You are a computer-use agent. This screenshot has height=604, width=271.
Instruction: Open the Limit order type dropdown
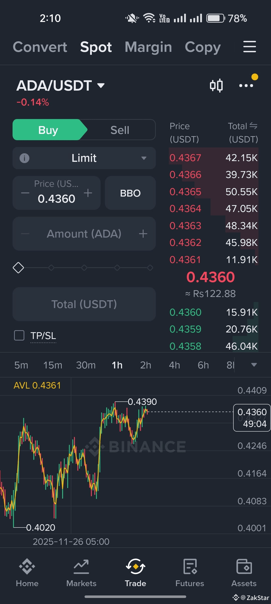pyautogui.click(x=84, y=158)
